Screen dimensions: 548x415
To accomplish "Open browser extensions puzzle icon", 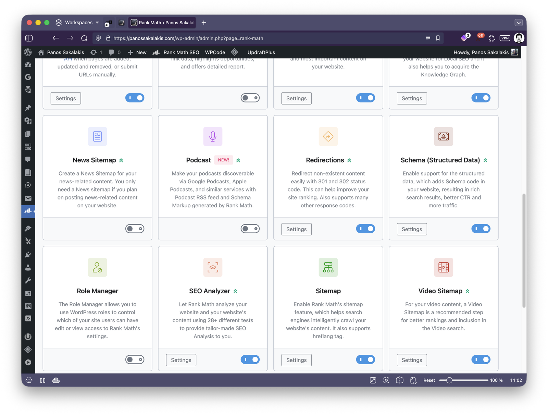I will [492, 38].
